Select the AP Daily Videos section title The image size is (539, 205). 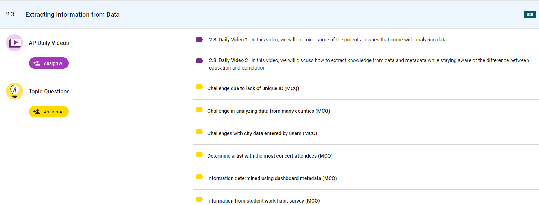[49, 43]
